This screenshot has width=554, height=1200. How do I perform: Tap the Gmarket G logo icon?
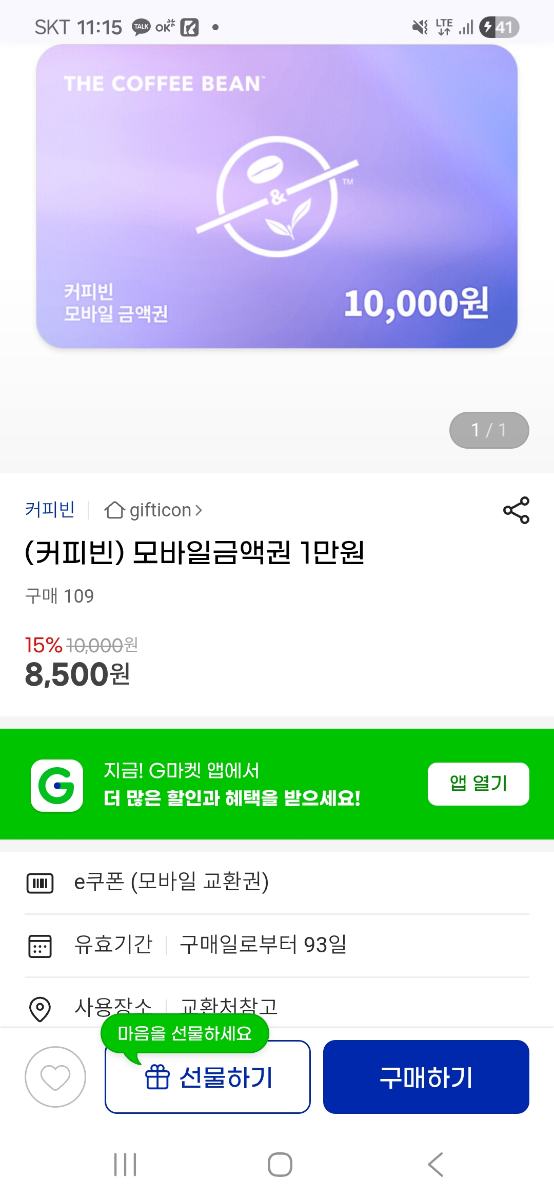click(57, 785)
